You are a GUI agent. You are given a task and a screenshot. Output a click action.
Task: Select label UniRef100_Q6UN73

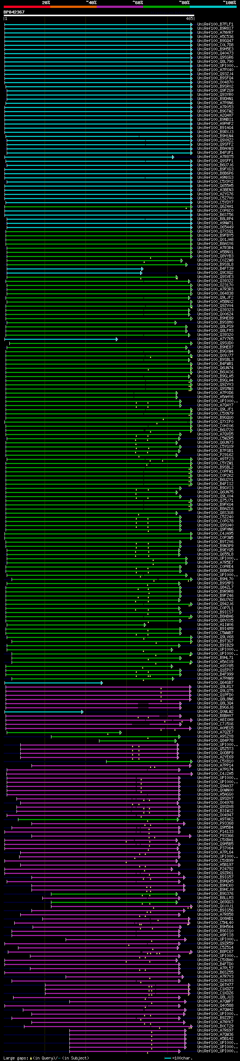pyautogui.click(x=215, y=442)
